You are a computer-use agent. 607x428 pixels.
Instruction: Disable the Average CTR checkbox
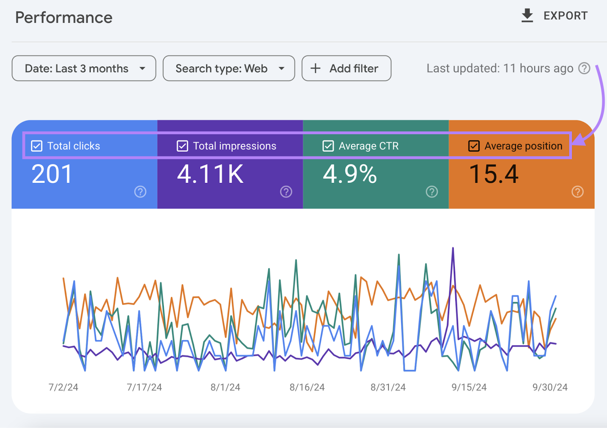point(328,146)
